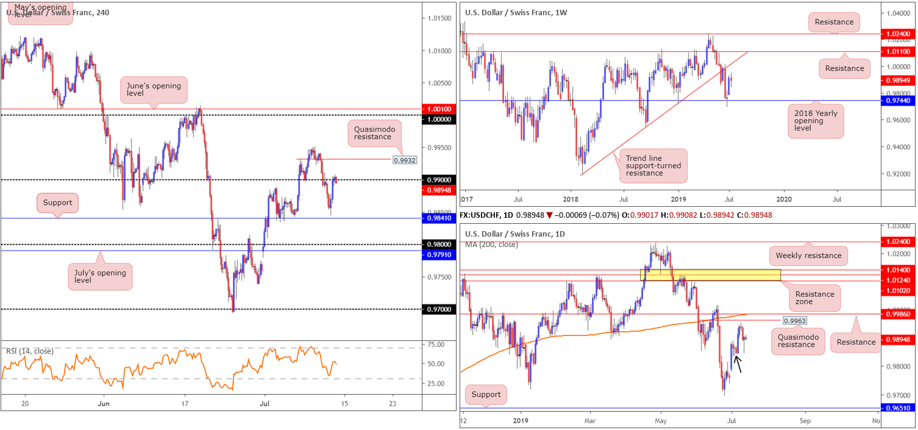Select the black 0.97000 price label on 4-hour axis

(439, 309)
